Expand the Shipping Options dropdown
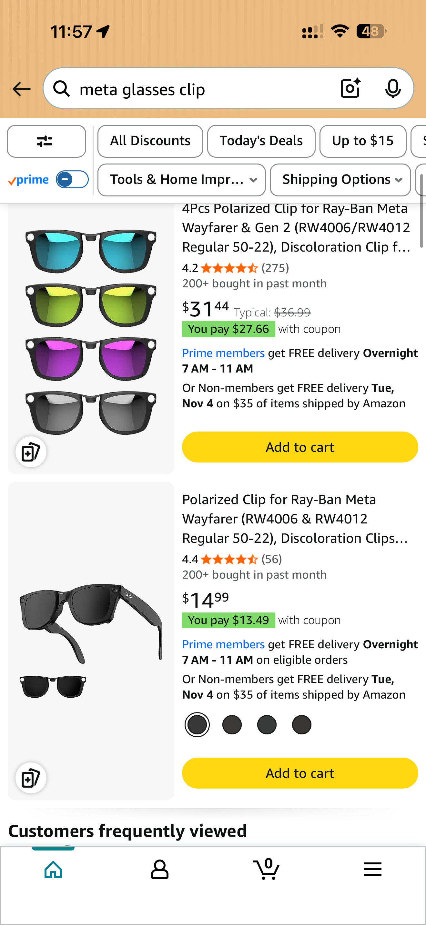Viewport: 426px width, 925px height. click(340, 180)
